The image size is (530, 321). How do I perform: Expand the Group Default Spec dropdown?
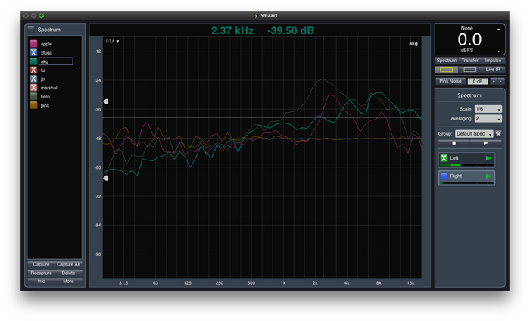(474, 133)
